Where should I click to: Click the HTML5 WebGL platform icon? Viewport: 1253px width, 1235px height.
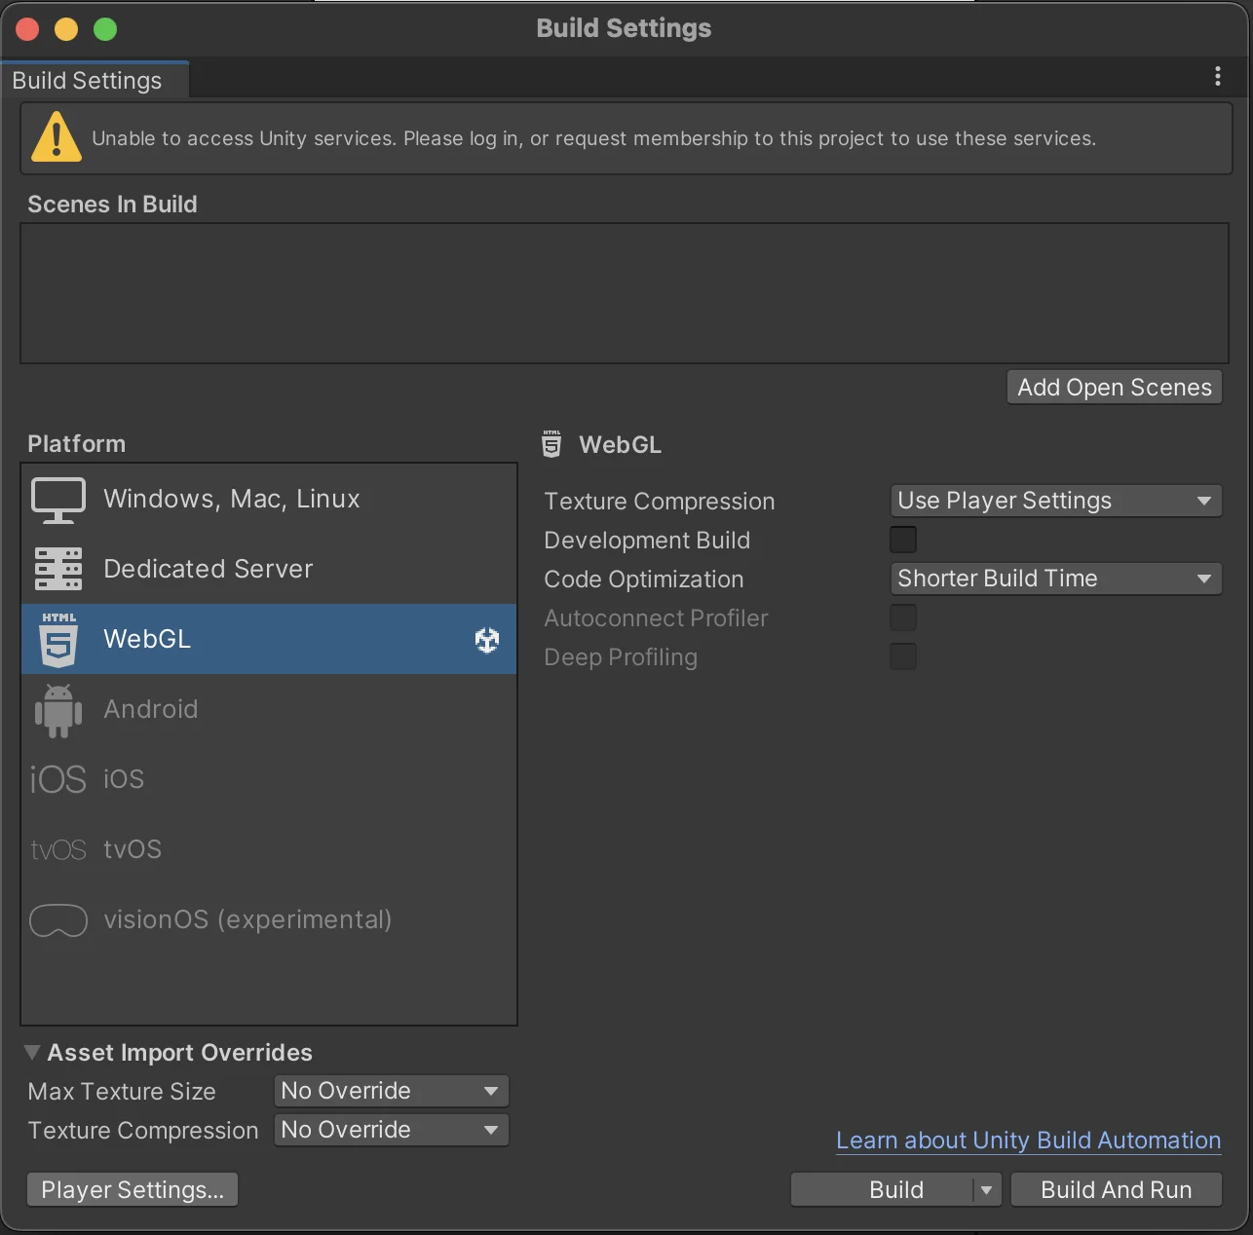[x=58, y=639]
